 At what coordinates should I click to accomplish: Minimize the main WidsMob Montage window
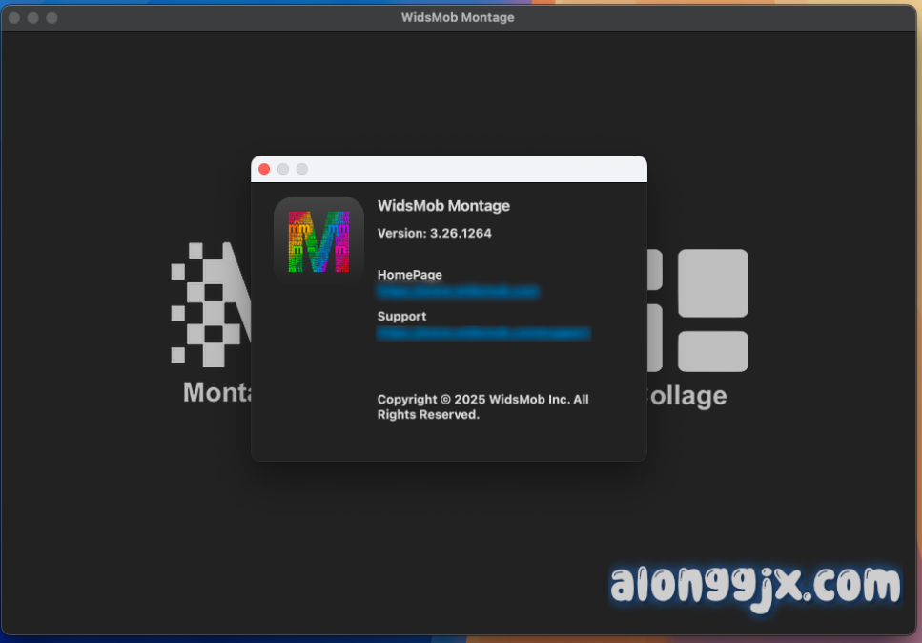click(33, 18)
